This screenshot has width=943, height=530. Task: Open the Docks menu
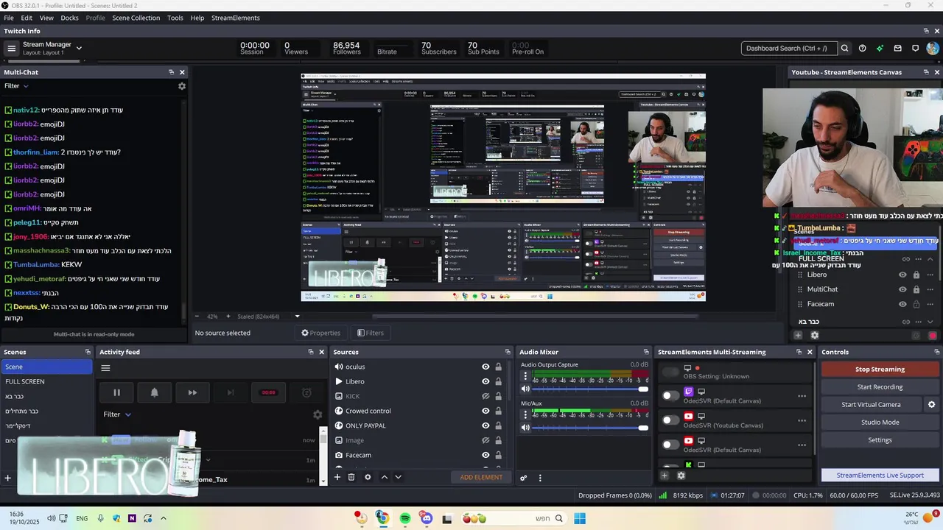pyautogui.click(x=69, y=18)
